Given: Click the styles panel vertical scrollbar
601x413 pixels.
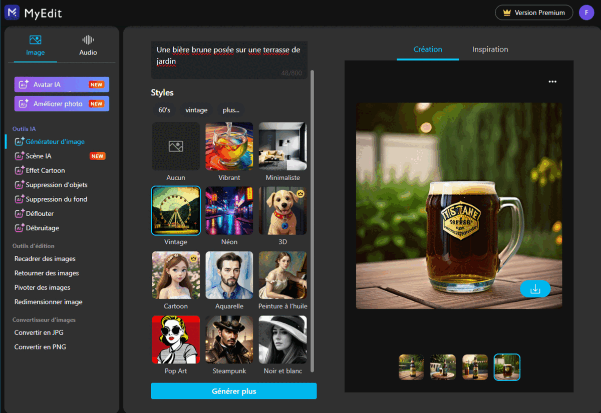Looking at the screenshot, I should (x=313, y=220).
